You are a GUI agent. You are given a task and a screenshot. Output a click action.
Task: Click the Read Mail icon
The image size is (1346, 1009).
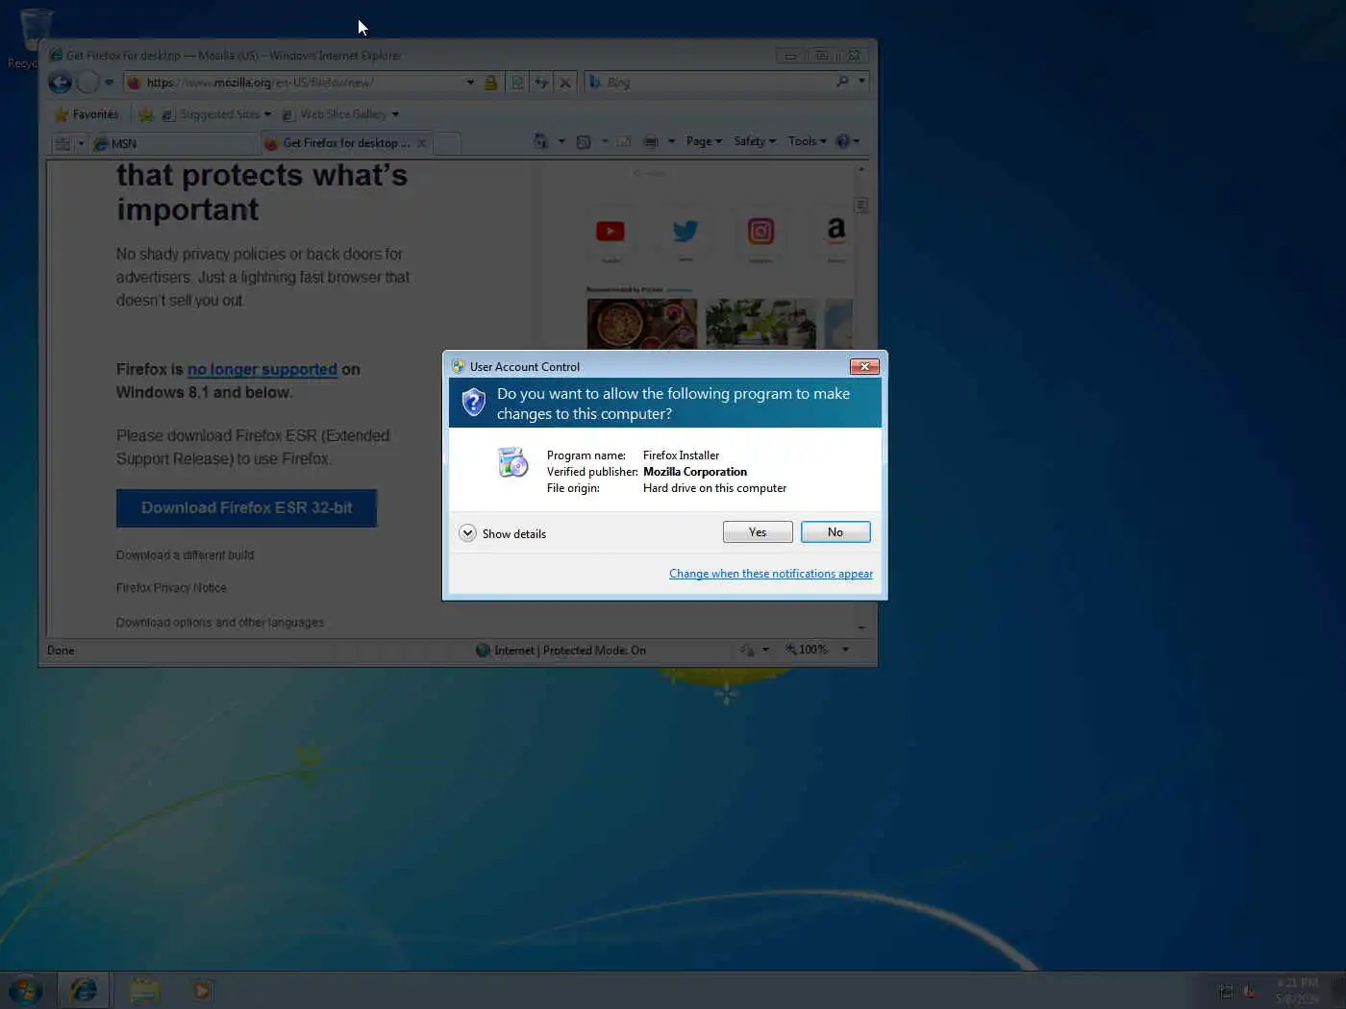click(x=624, y=141)
